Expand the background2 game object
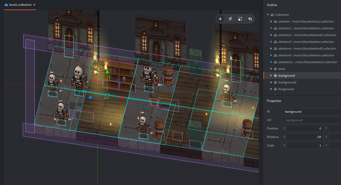 [271, 82]
